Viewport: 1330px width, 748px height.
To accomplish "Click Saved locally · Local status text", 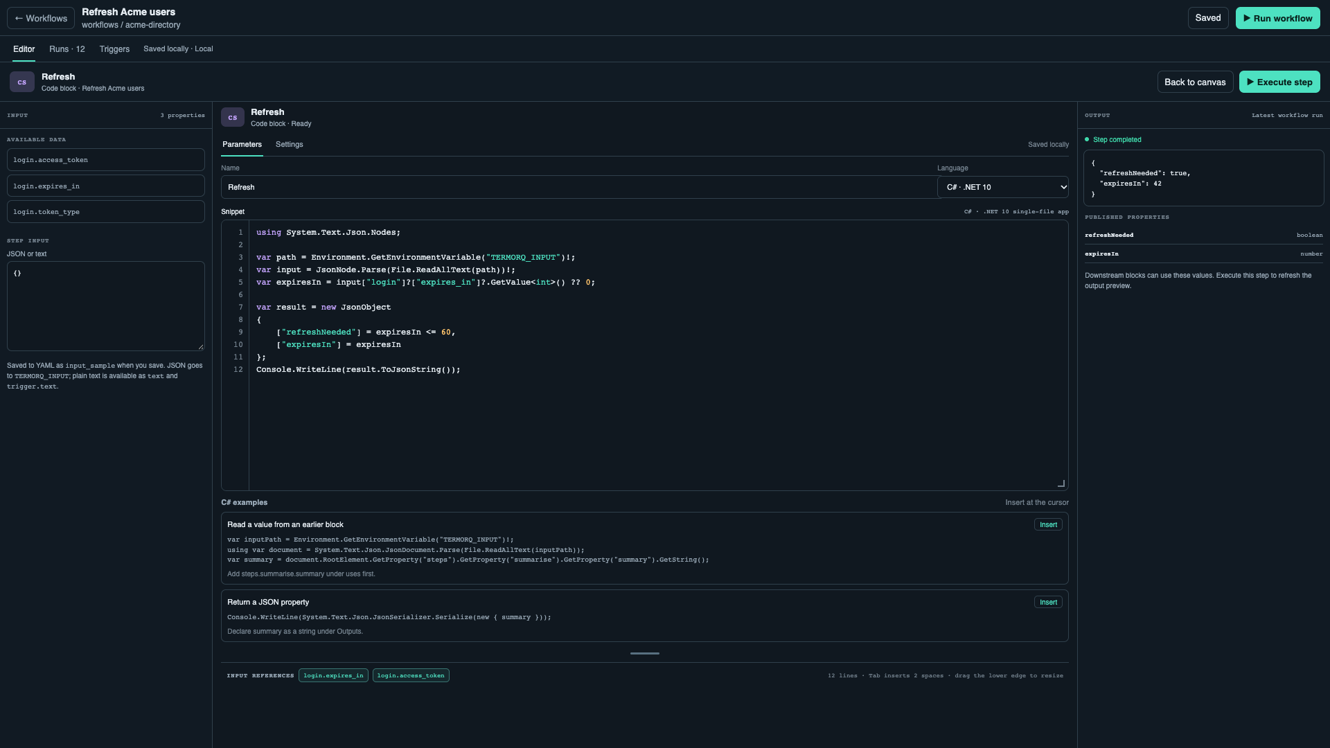I will [178, 49].
